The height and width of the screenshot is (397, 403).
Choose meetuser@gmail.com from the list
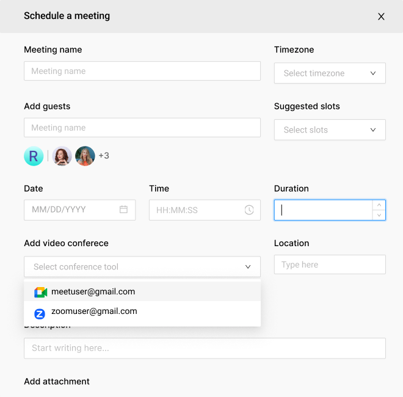pyautogui.click(x=142, y=291)
